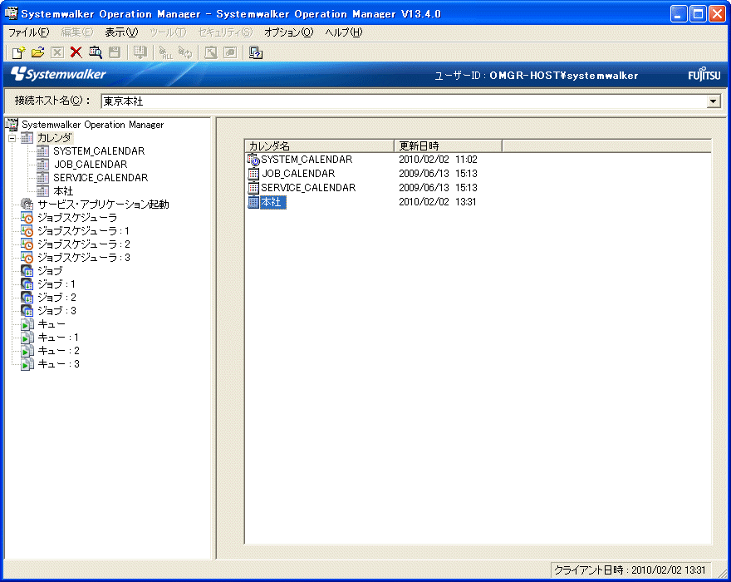Select ジョブスケジューラ：3 in the tree
The height and width of the screenshot is (582, 731).
84,258
